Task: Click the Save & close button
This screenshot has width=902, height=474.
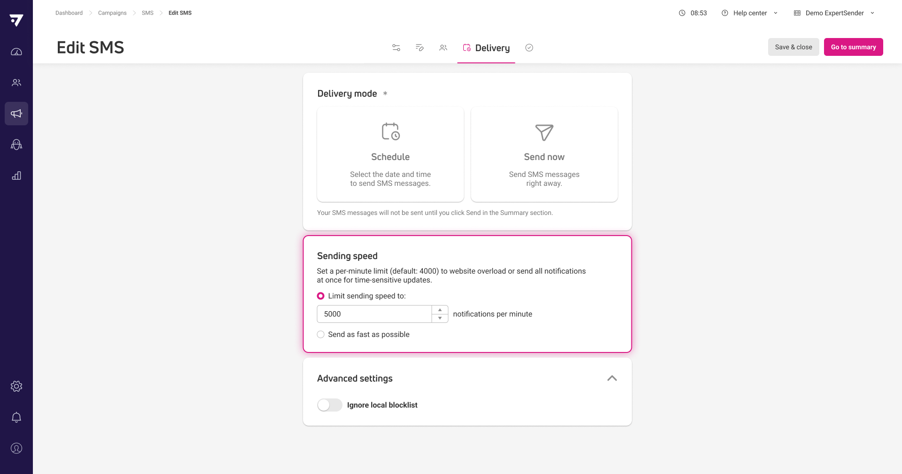Action: [x=793, y=47]
